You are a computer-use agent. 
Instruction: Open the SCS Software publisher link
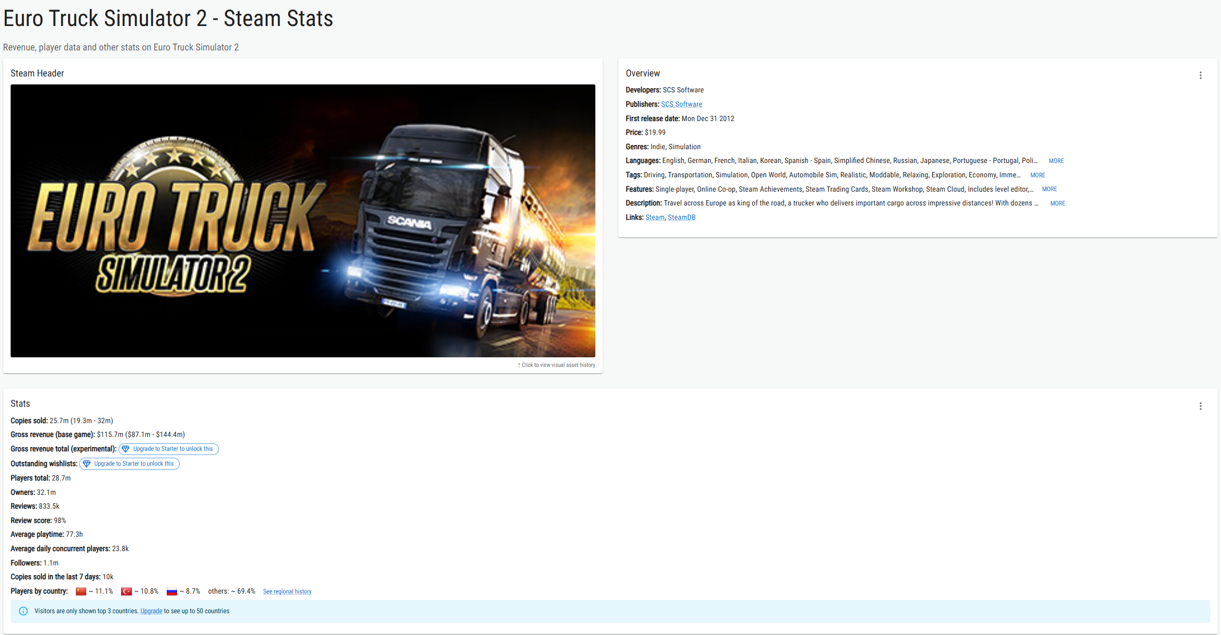click(x=681, y=105)
